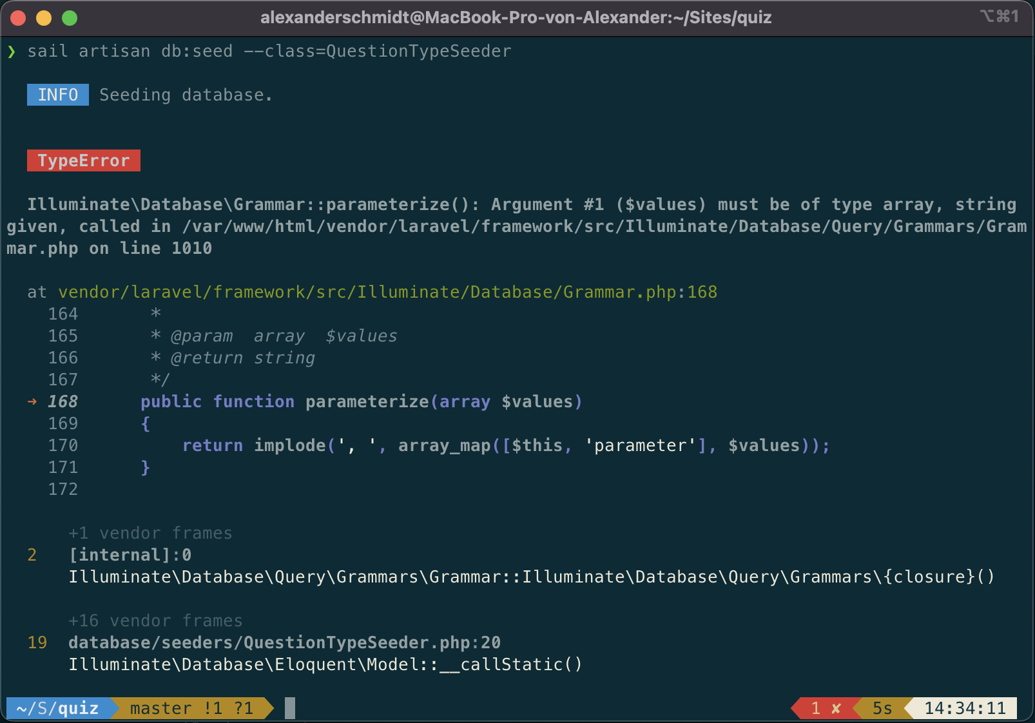This screenshot has height=723, width=1035.
Task: Click the Grammars\{closure}() frame description
Action: pos(532,577)
